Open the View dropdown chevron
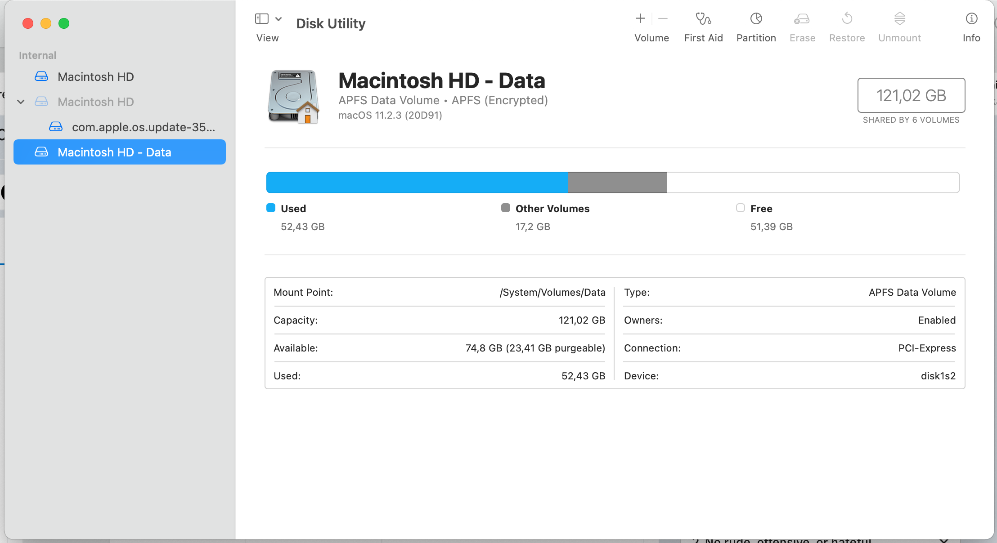Image resolution: width=997 pixels, height=543 pixels. 278,19
